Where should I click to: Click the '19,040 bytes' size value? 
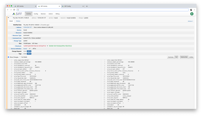pos(27,43)
